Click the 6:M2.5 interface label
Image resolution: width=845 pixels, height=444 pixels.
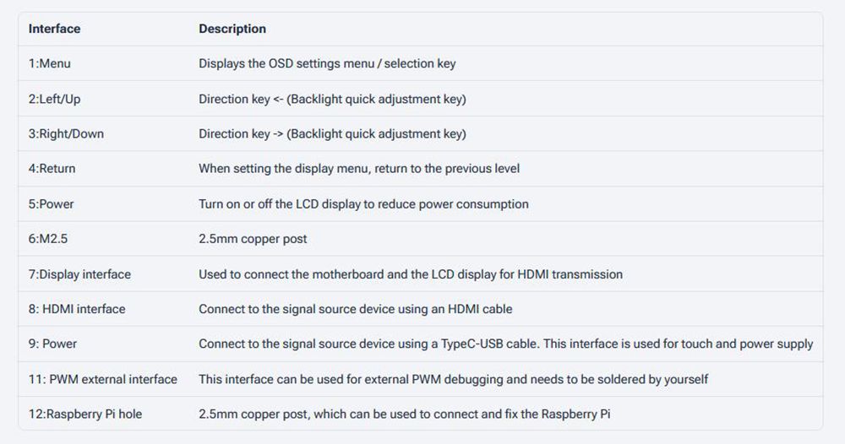(48, 239)
